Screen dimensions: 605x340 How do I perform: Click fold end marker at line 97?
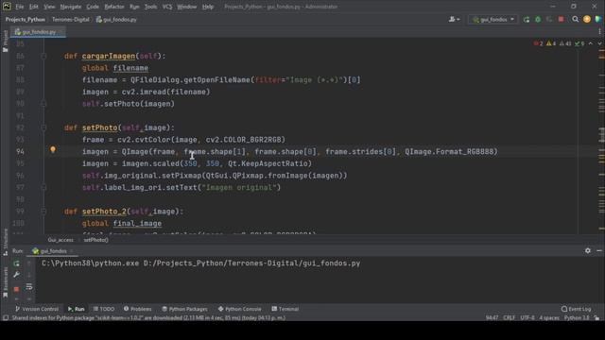tap(43, 188)
